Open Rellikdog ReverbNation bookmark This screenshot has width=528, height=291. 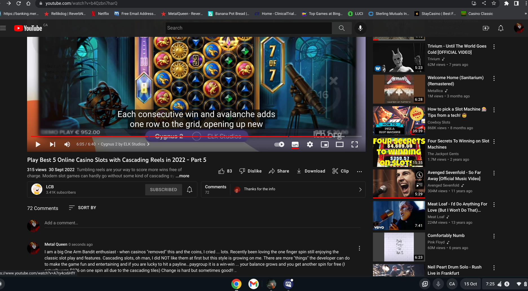65,14
